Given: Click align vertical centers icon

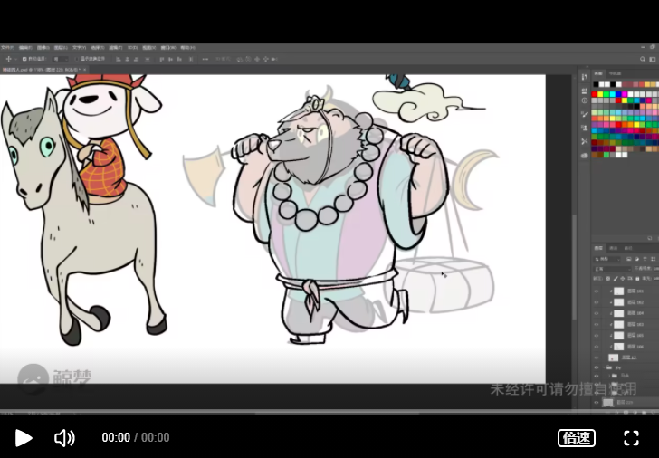Looking at the screenshot, I should coord(170,59).
